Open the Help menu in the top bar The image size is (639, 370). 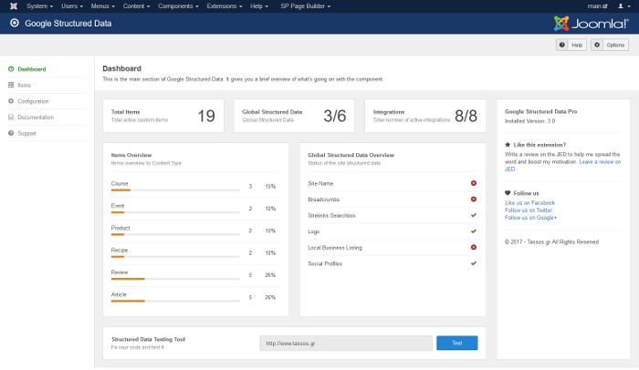tap(259, 6)
